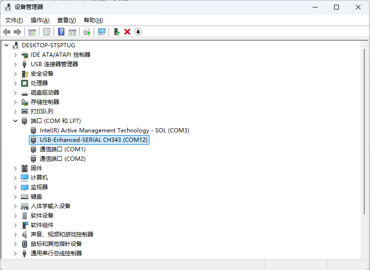Open the 文件(F) menu
This screenshot has height=270, width=370.
tap(14, 20)
